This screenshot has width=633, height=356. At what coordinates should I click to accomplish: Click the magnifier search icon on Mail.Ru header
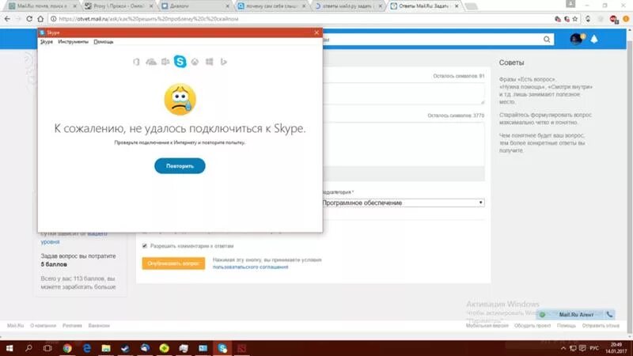pyautogui.click(x=547, y=39)
